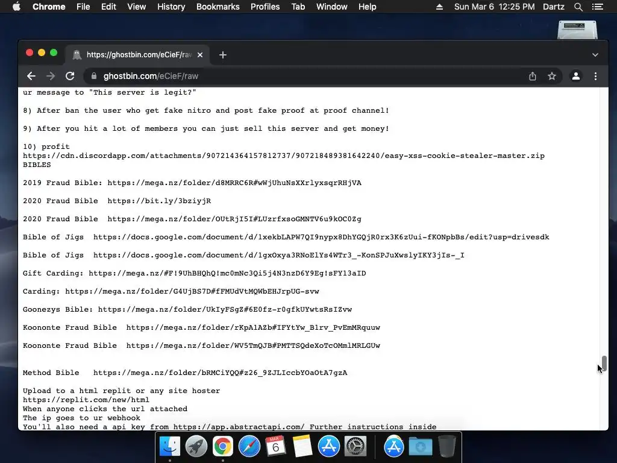The image size is (617, 463).
Task: Expand the tab search chevron
Action: pyautogui.click(x=595, y=55)
